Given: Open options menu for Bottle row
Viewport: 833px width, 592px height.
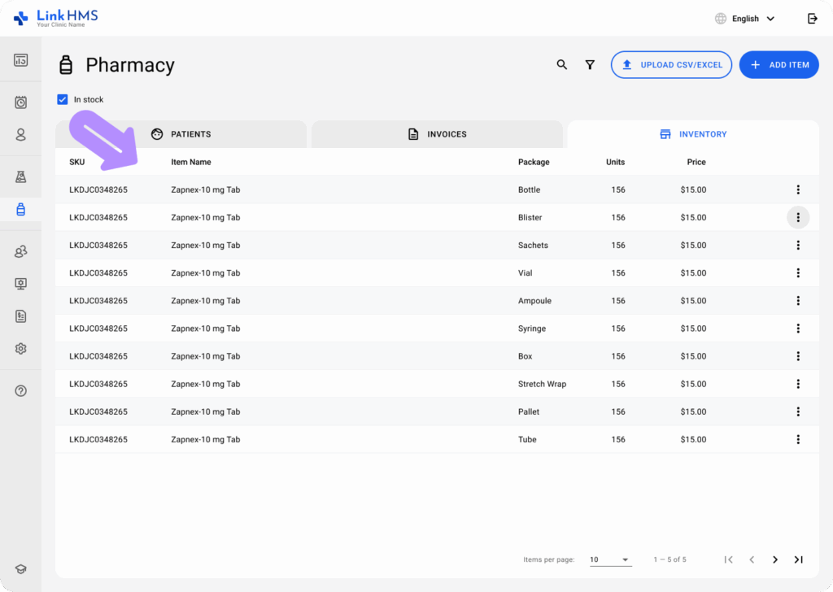Looking at the screenshot, I should pos(798,189).
